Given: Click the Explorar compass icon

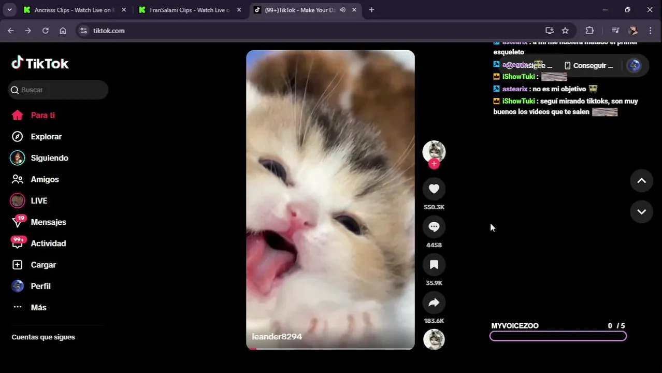Looking at the screenshot, I should (x=18, y=136).
